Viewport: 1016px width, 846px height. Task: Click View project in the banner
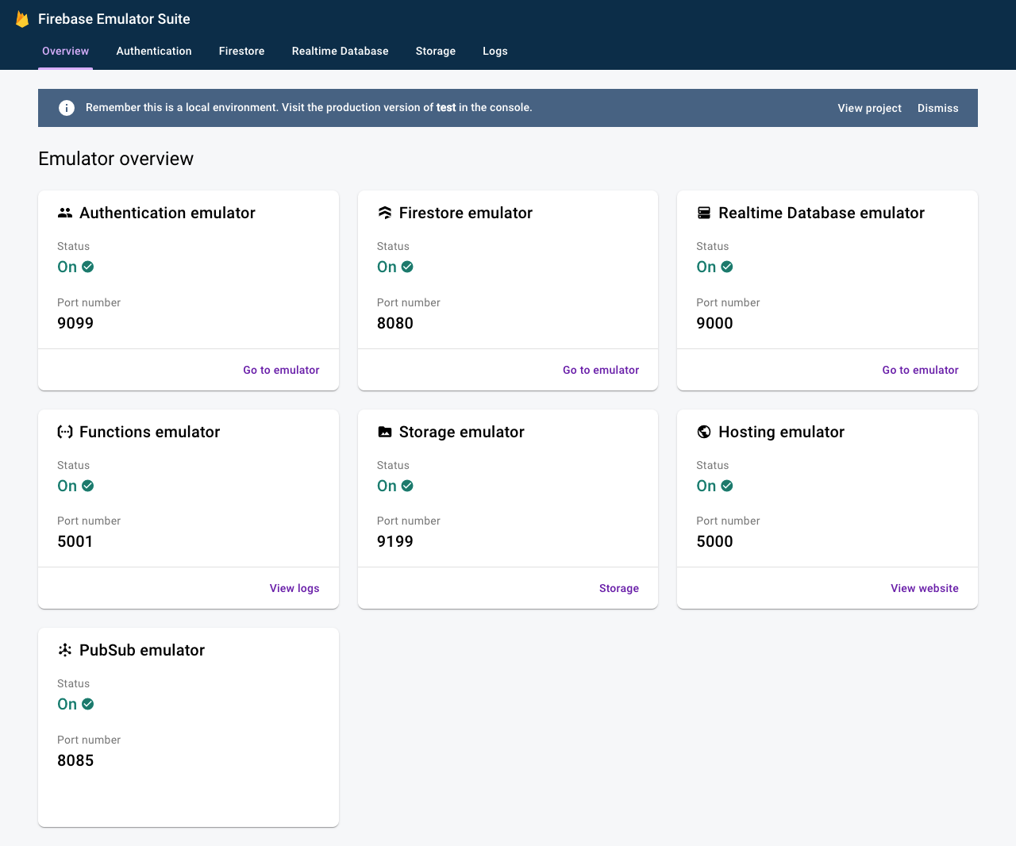(x=870, y=108)
